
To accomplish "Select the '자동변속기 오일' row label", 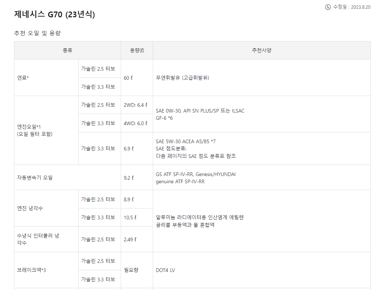I will (35, 177).
